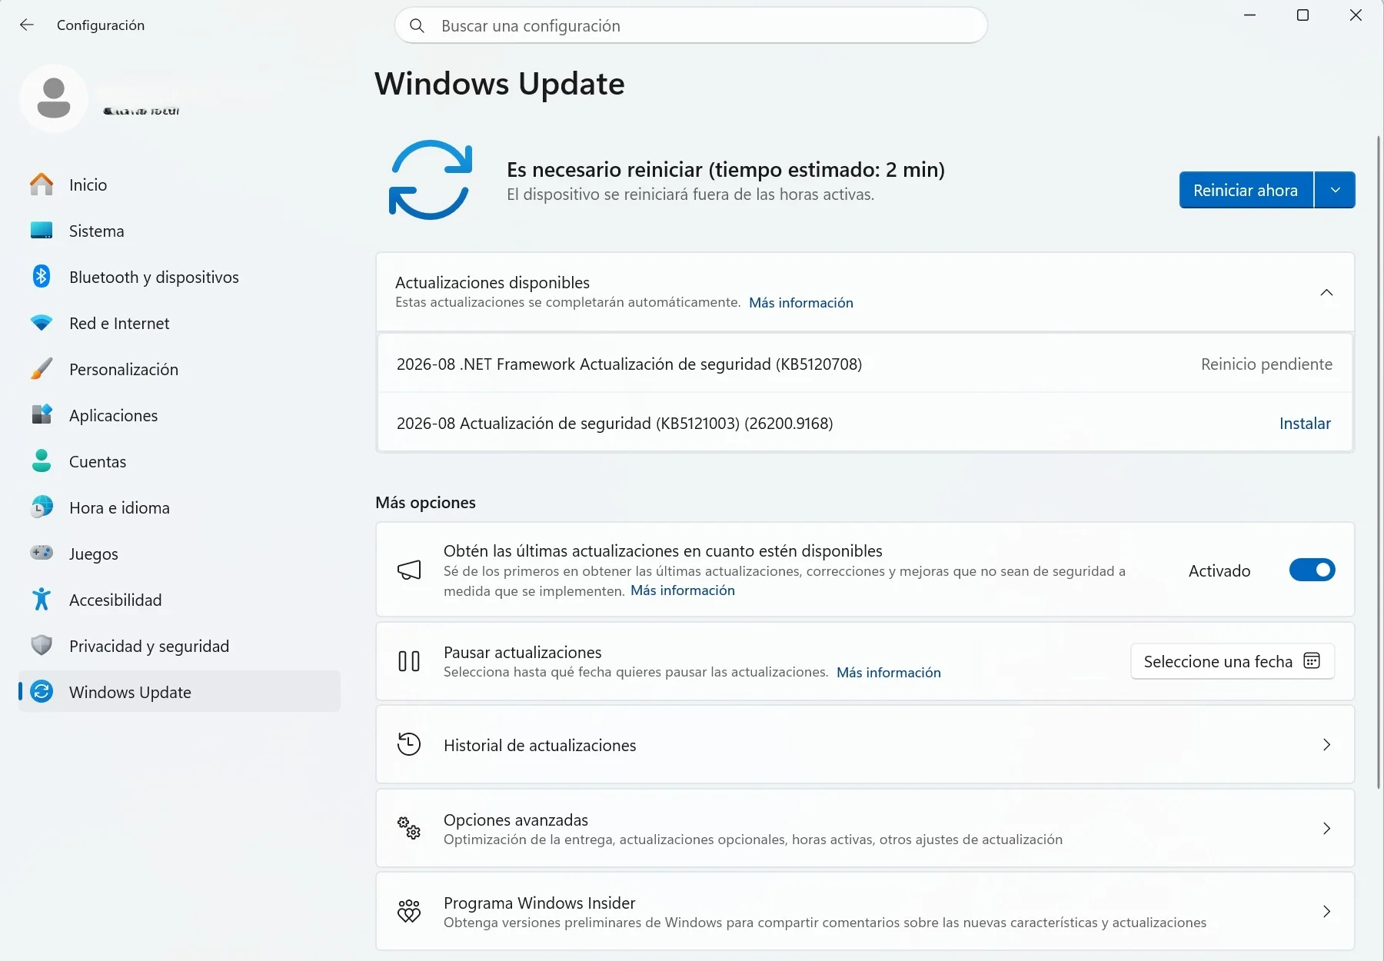Click the calendar icon in date selector
The height and width of the screenshot is (961, 1384).
pyautogui.click(x=1312, y=661)
